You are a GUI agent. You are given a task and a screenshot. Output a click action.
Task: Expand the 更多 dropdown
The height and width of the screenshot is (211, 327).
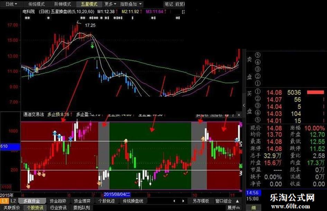pos(110,4)
